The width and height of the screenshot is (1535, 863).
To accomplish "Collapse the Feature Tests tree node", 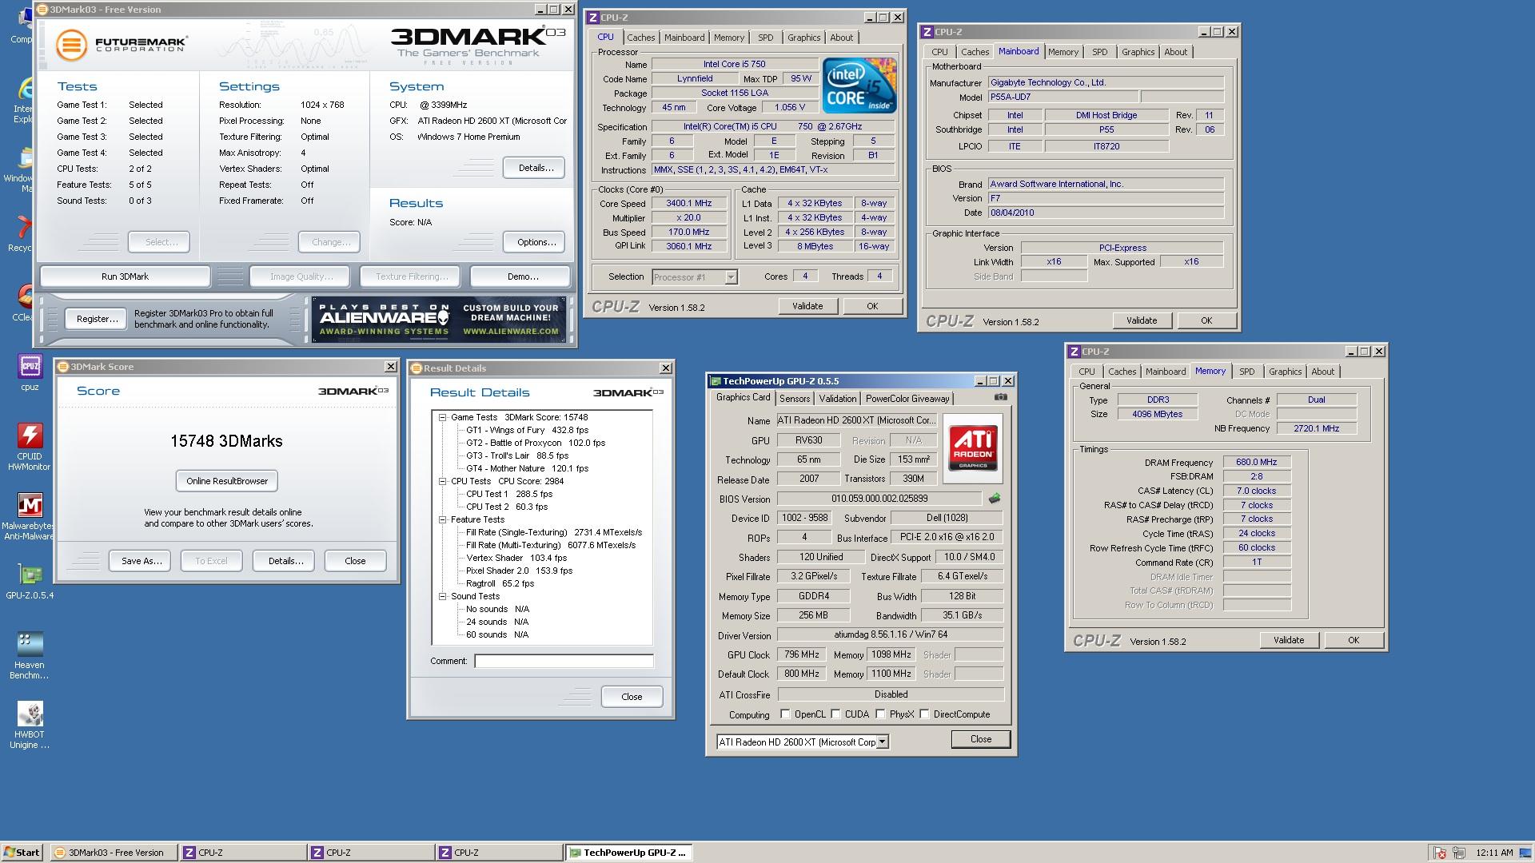I will [442, 519].
